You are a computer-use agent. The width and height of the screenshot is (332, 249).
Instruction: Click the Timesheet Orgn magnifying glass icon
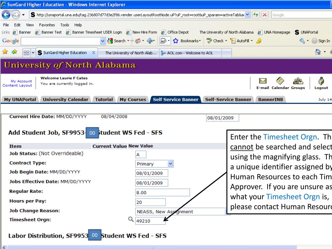tap(131, 219)
